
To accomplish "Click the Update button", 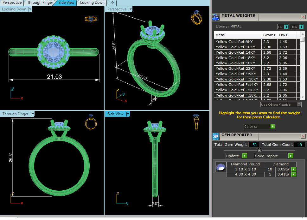I will pyautogui.click(x=234, y=156).
